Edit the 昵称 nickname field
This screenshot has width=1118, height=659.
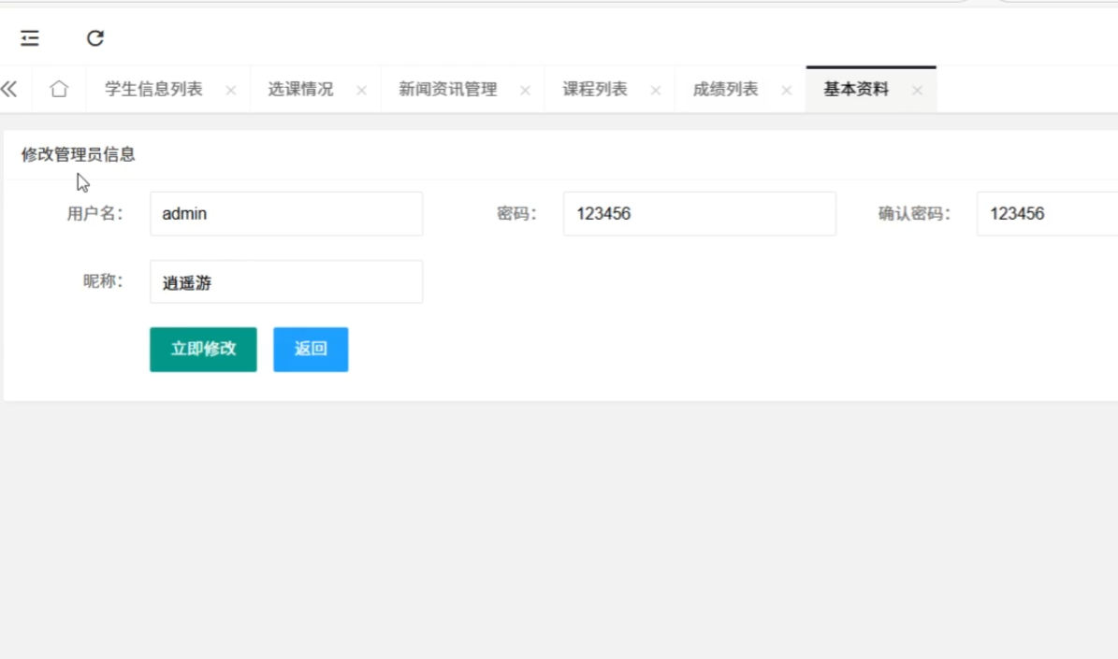(x=285, y=282)
